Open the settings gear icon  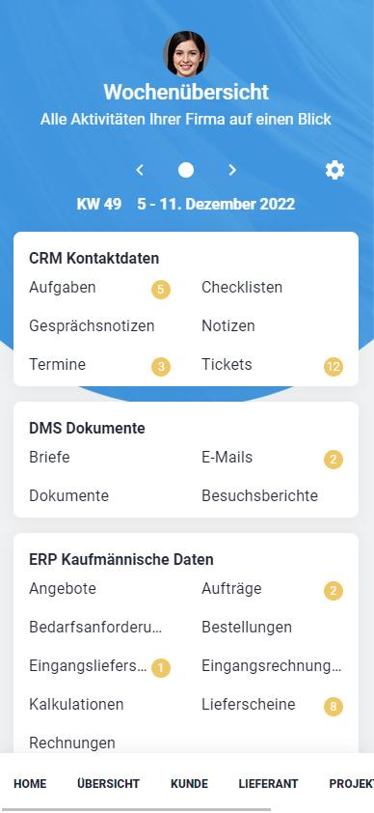(x=334, y=170)
